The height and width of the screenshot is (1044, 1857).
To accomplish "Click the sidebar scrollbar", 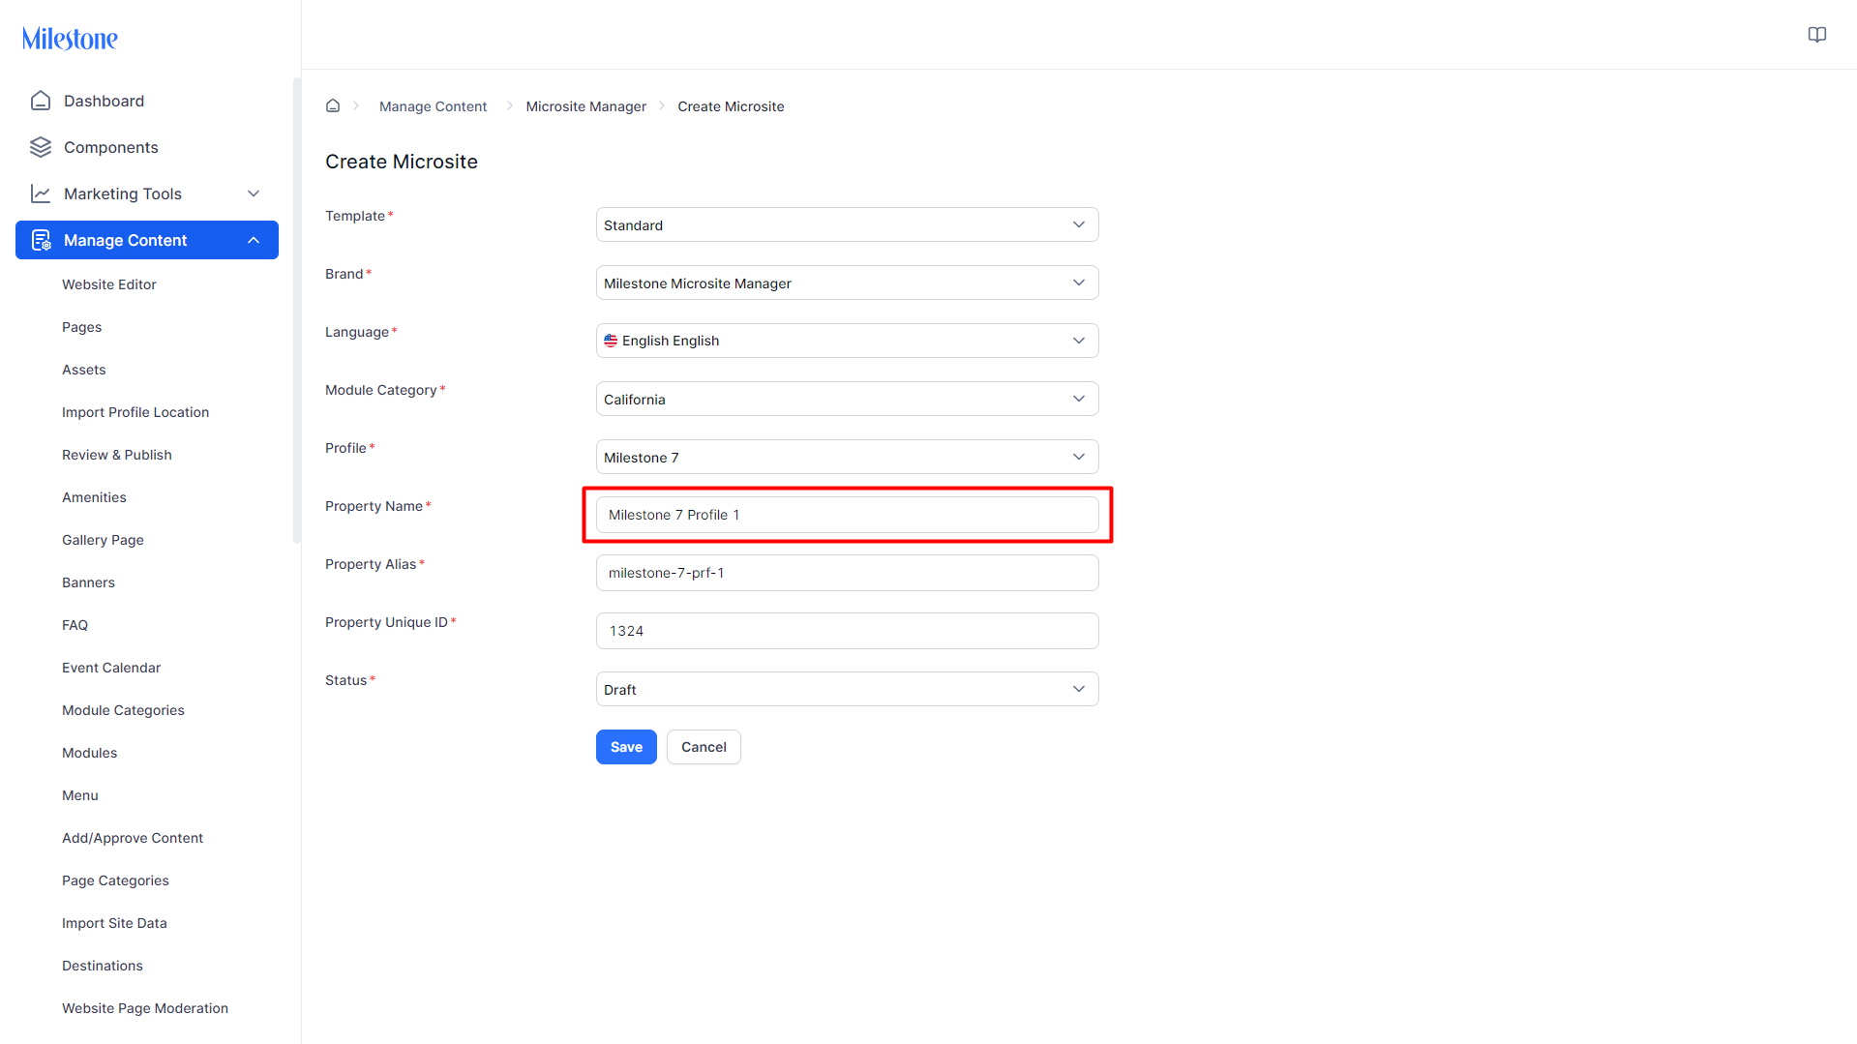I will [x=296, y=310].
